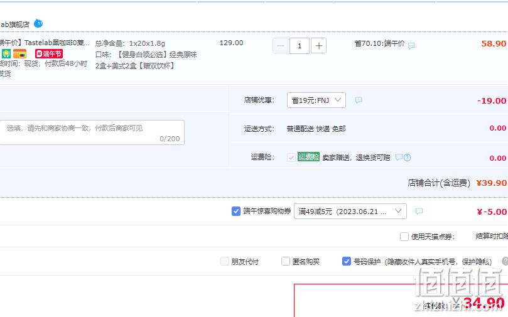Click comment icon beside store discount dropdown
This screenshot has height=317, width=508.
coord(359,100)
